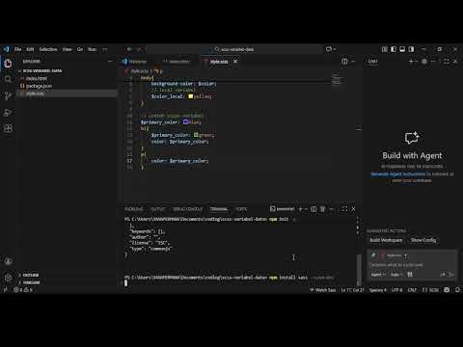This screenshot has width=463, height=347.
Task: Open the Edit menu
Action: point(30,49)
